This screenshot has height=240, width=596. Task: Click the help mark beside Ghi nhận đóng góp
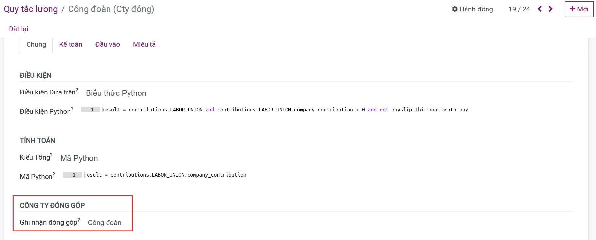pyautogui.click(x=79, y=220)
